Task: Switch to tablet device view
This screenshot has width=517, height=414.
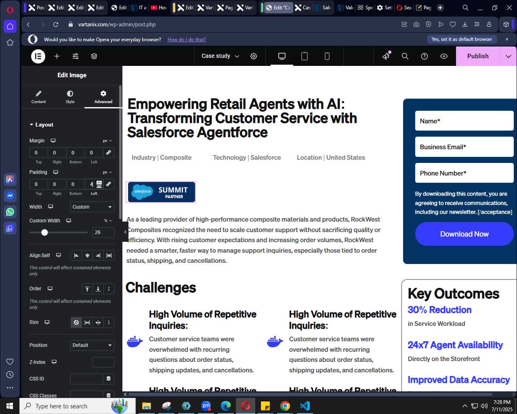Action: click(x=305, y=56)
